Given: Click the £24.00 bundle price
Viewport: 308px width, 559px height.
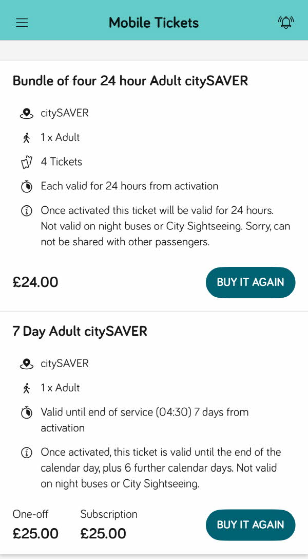Looking at the screenshot, I should point(35,282).
